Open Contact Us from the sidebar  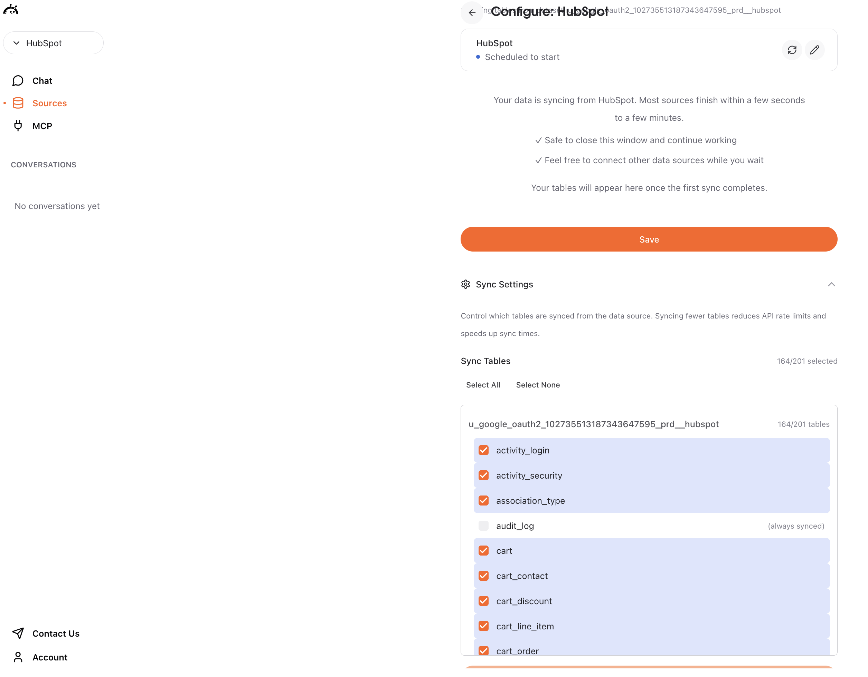pyautogui.click(x=55, y=633)
